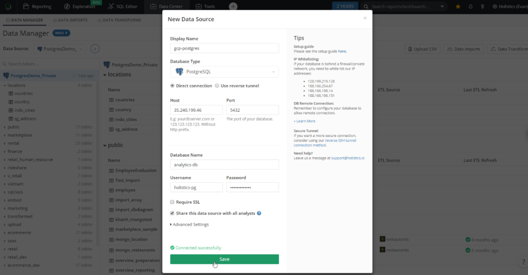Click countries table icon in sidebar
Viewport: 528px width, 275px height.
pos(11,94)
